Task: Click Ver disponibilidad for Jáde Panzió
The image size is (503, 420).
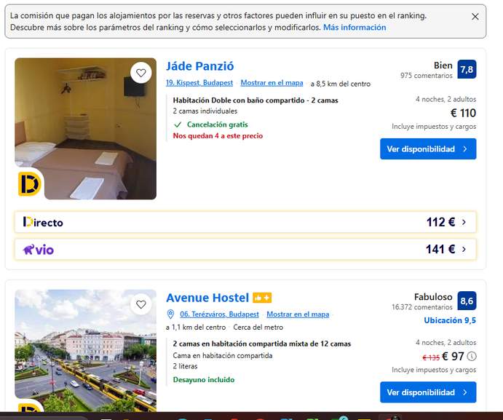Action: tap(428, 149)
